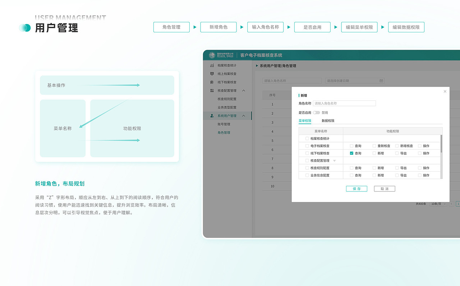This screenshot has height=286, width=460.
Task: Click the 是否启用 step box at top
Action: [312, 27]
